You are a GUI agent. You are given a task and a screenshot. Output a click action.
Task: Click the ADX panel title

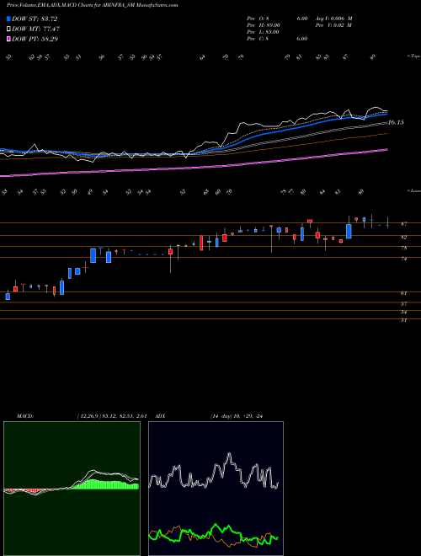[x=160, y=416]
